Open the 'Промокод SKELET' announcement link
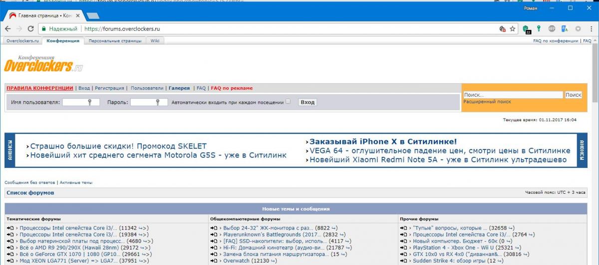This screenshot has width=599, height=265. (x=118, y=146)
